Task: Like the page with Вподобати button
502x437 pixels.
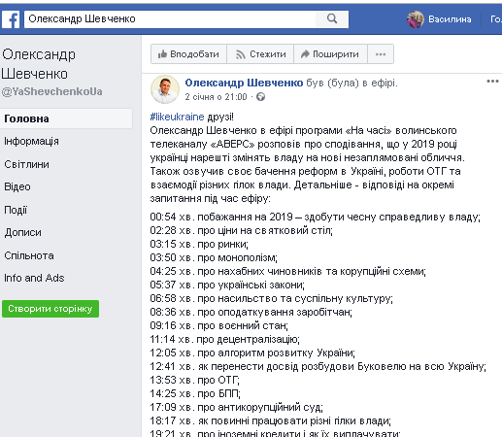Action: [x=188, y=54]
